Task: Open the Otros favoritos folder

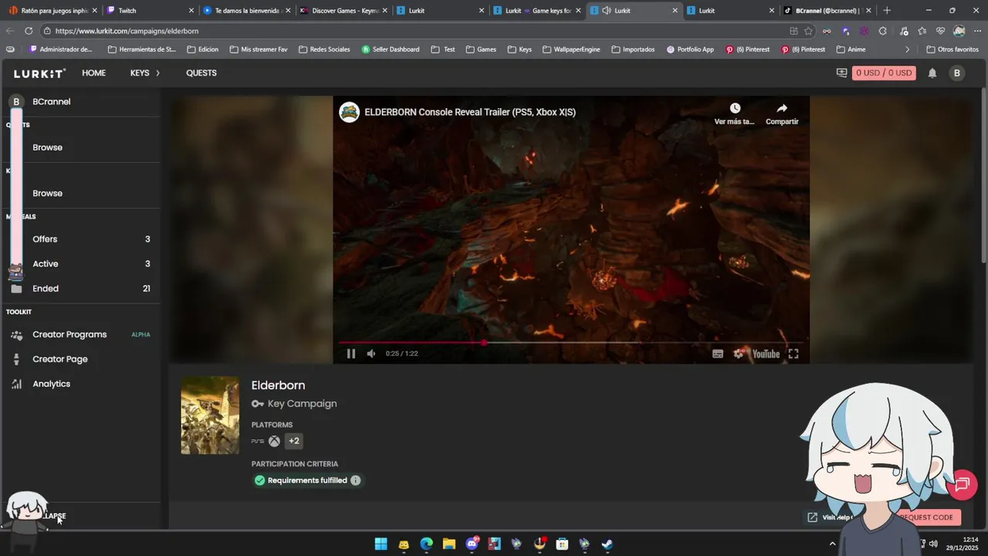Action: (x=952, y=49)
